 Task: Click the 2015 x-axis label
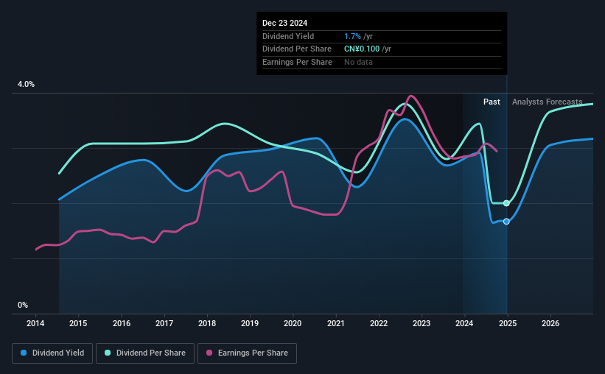pyautogui.click(x=78, y=323)
